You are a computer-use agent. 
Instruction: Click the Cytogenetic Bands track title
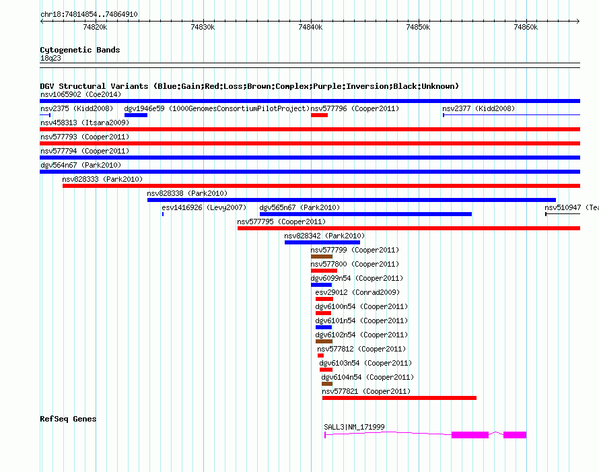tap(80, 50)
